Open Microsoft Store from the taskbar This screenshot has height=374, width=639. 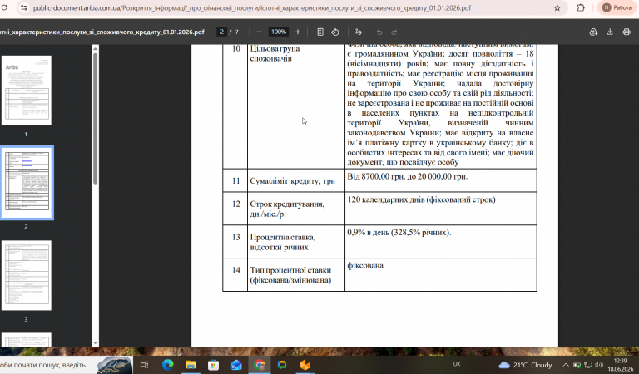click(x=213, y=365)
